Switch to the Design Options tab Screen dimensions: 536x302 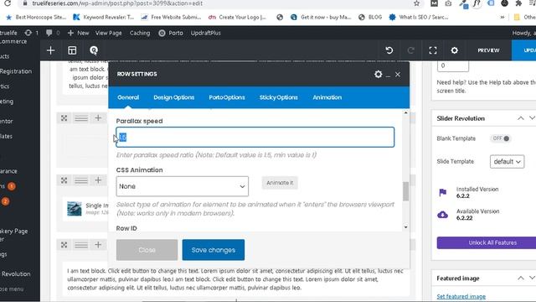pos(174,97)
